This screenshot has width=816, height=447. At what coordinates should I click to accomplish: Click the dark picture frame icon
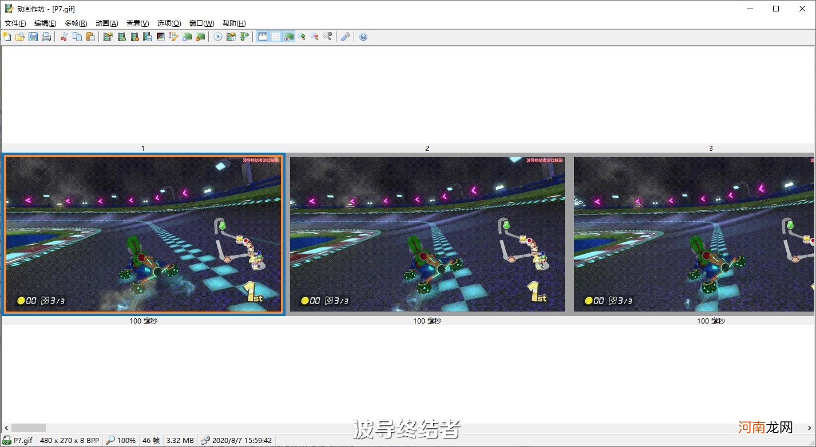pos(161,37)
